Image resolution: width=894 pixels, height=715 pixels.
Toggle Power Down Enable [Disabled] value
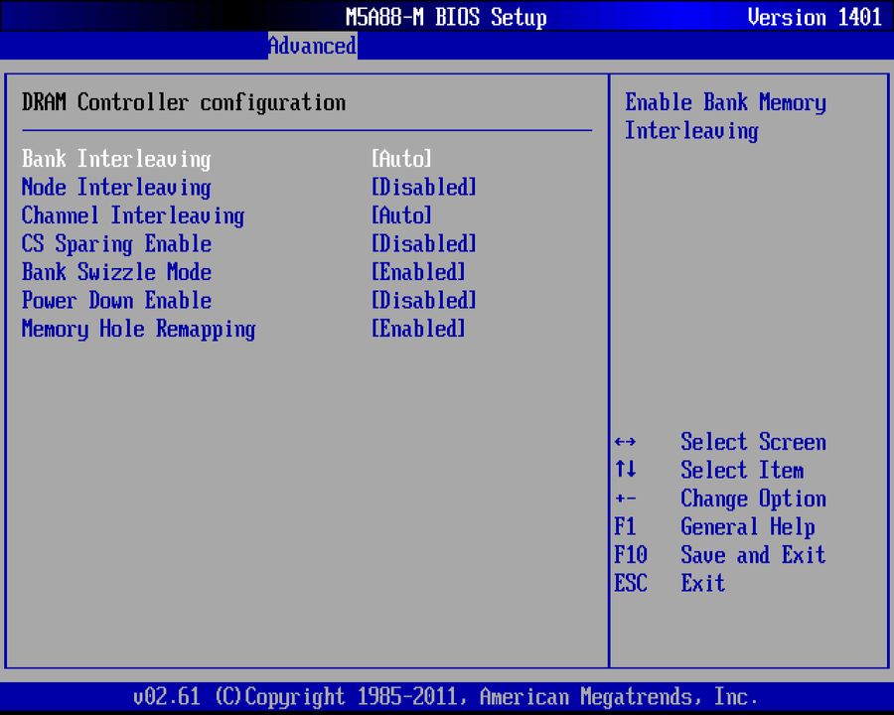tap(423, 301)
